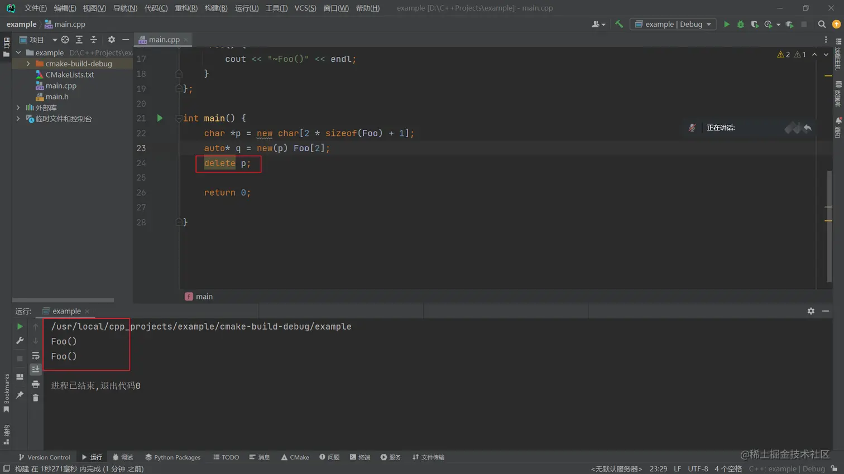Jump to next highlighted problem arrow
Viewport: 844px width, 474px height.
(826, 55)
